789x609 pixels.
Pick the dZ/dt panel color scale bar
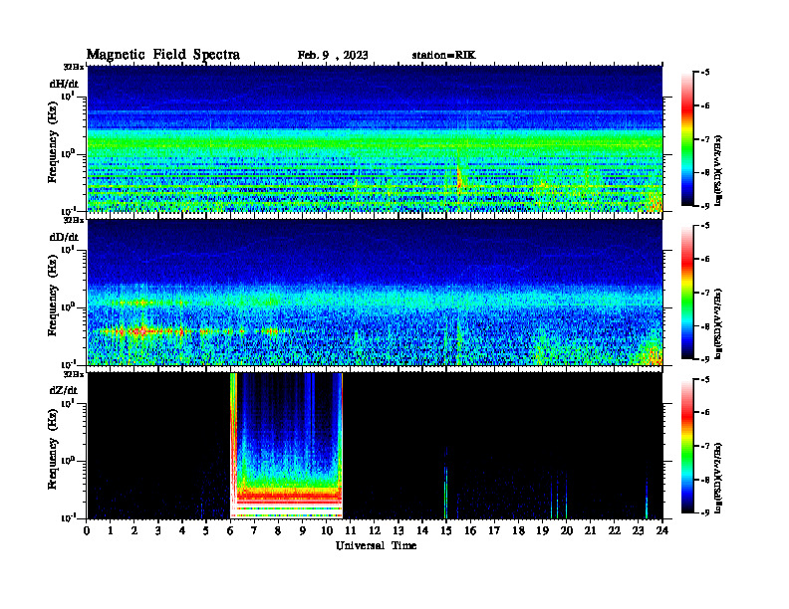pos(686,446)
